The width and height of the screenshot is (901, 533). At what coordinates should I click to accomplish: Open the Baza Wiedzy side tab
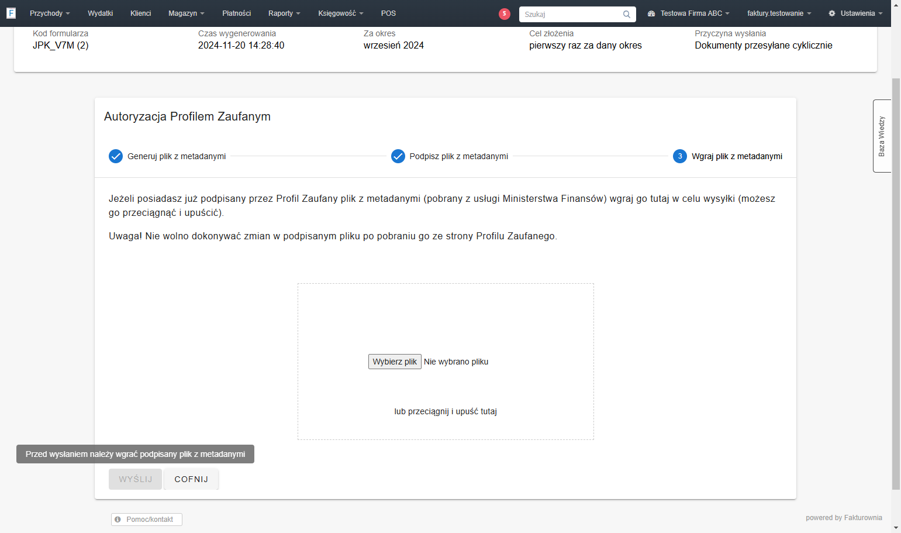[x=882, y=136]
